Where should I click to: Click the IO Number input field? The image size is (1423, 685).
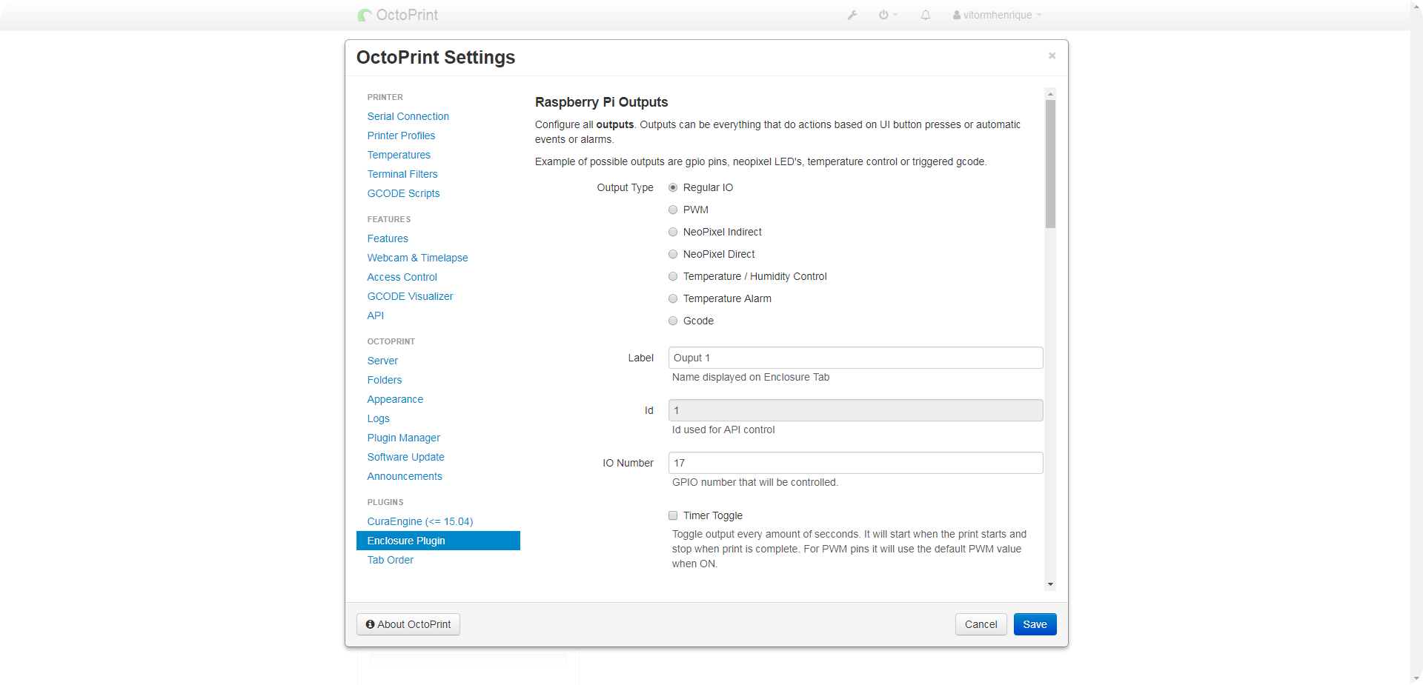855,463
